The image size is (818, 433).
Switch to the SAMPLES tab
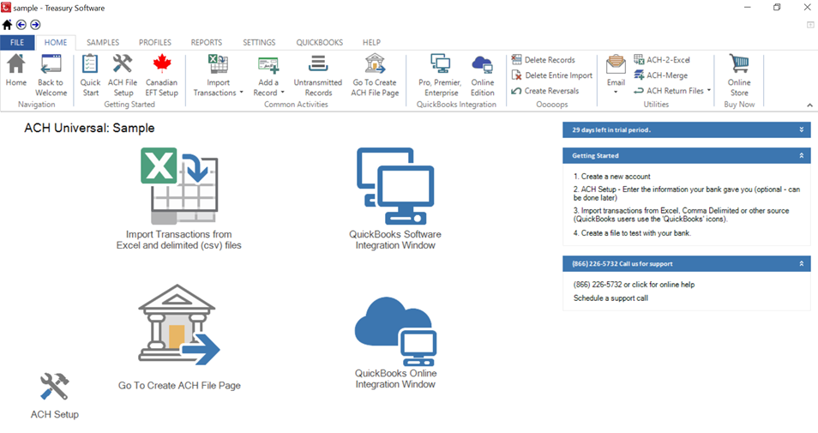point(103,42)
